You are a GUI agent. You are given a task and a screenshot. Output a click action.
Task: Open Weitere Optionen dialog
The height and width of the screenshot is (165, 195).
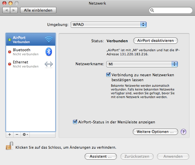(155, 132)
